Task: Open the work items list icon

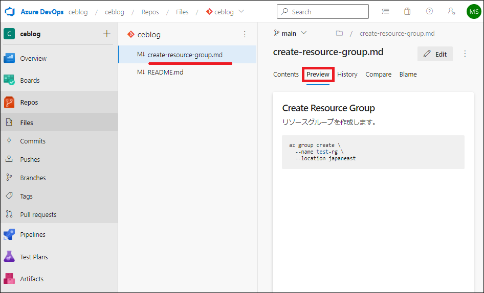Action: [x=385, y=11]
